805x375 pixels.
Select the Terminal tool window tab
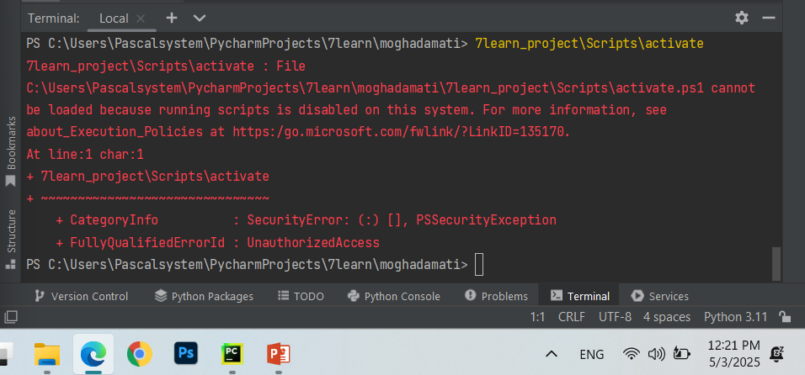click(x=579, y=296)
